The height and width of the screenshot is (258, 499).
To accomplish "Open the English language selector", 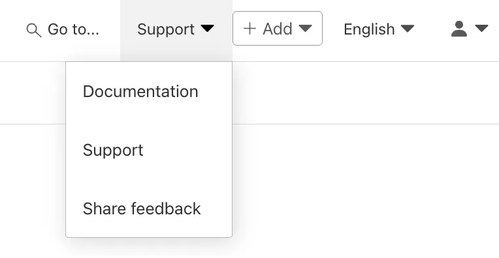I will click(x=379, y=29).
